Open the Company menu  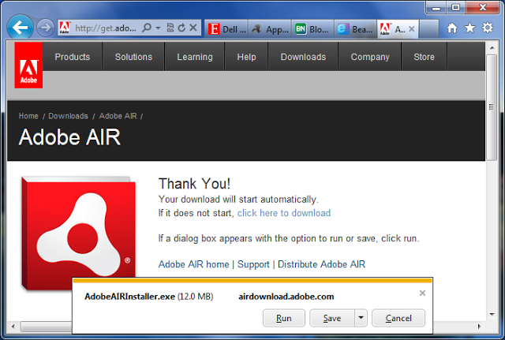click(370, 57)
